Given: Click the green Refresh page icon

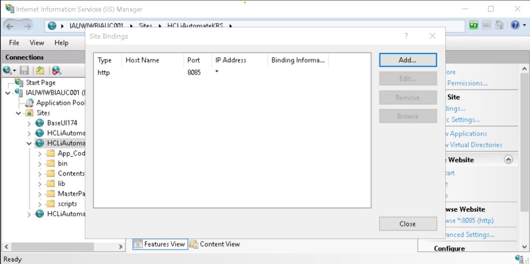Looking at the screenshot, I should pos(473,25).
